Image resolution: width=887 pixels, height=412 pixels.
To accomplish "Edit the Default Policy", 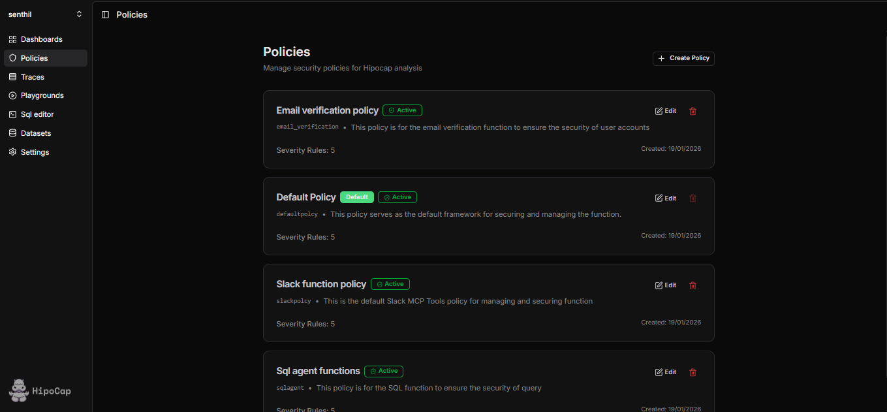I will click(x=666, y=198).
